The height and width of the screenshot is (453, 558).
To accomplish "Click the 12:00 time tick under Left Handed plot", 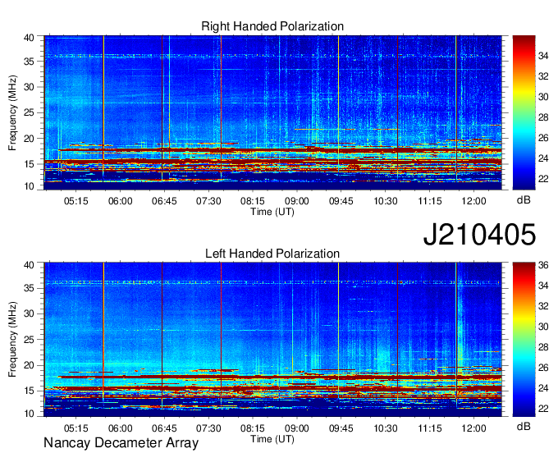I will [x=473, y=428].
